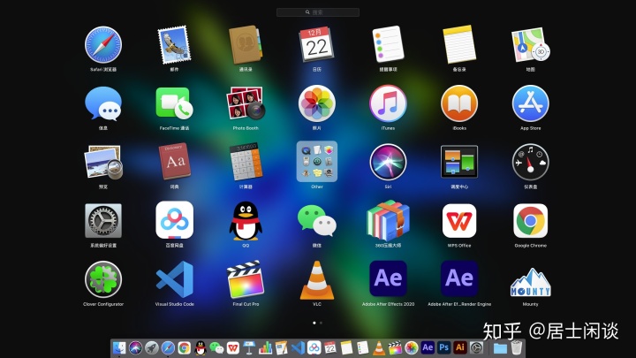
Task: Open Pages from the Dock
Action: point(282,348)
